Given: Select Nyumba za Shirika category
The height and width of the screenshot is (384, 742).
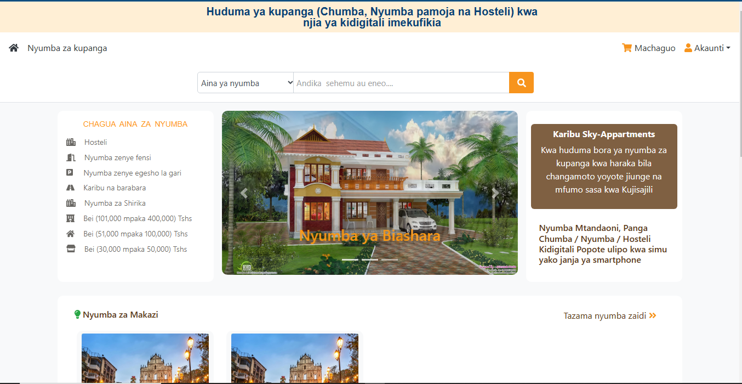Looking at the screenshot, I should (x=115, y=204).
